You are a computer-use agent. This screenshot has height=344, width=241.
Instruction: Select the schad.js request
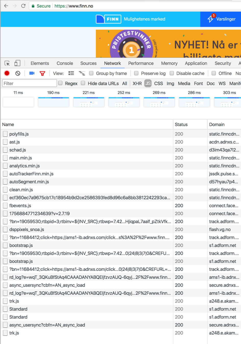click(x=121, y=150)
